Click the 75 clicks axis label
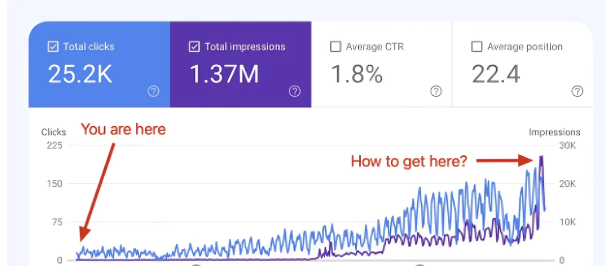Viewport: 606px width, 266px height. (x=57, y=222)
